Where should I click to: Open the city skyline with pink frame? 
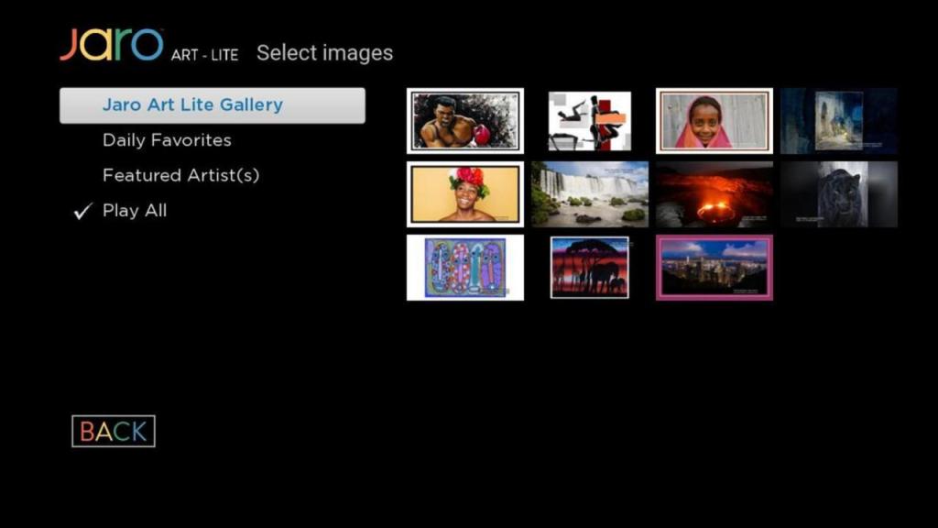[714, 268]
